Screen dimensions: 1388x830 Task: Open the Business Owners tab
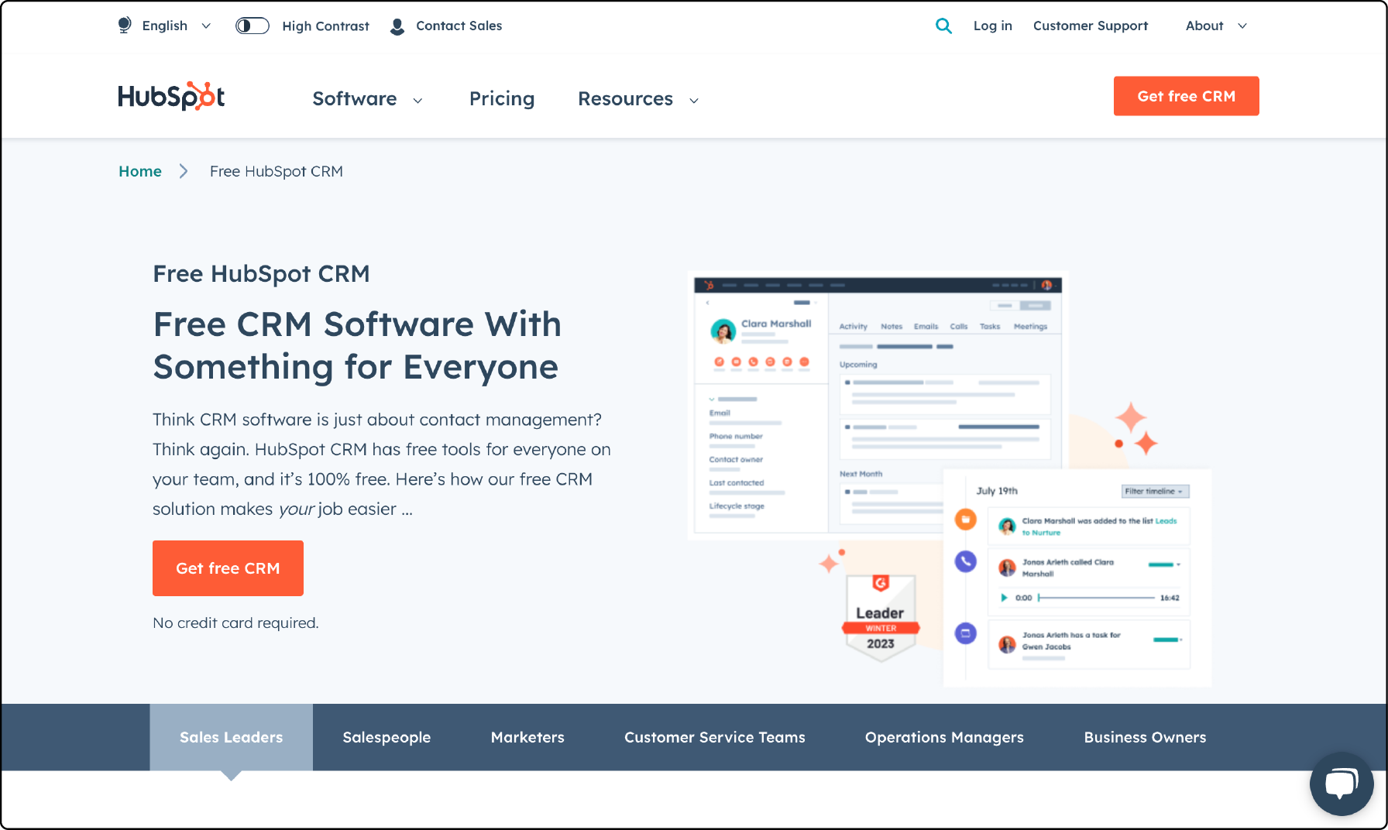(x=1145, y=737)
